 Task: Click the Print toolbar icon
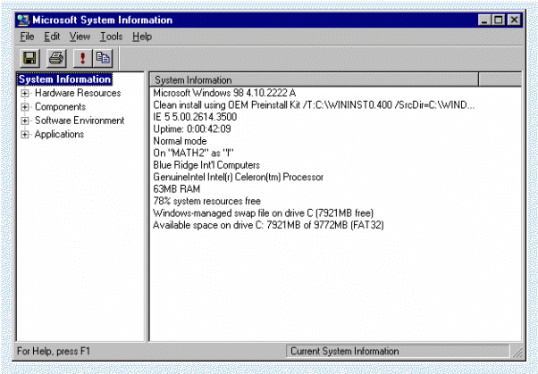(x=55, y=58)
